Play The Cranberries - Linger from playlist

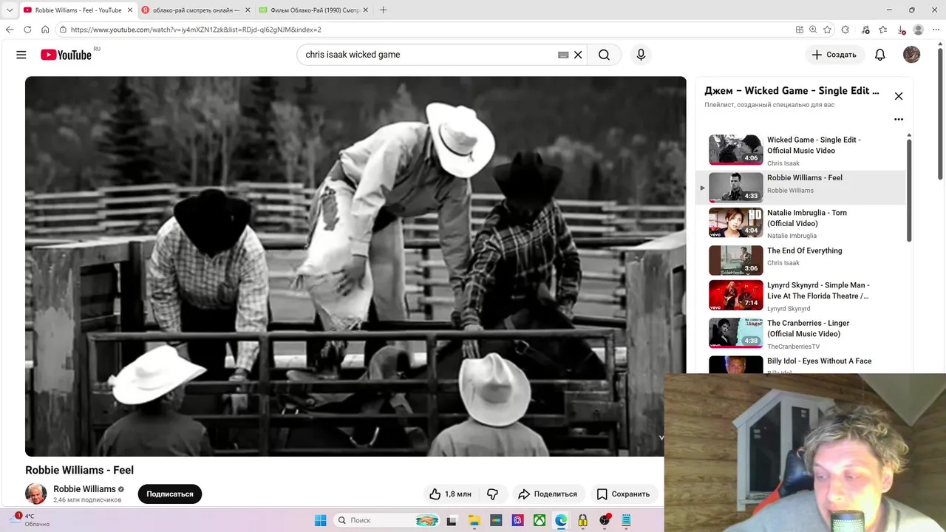pyautogui.click(x=800, y=333)
